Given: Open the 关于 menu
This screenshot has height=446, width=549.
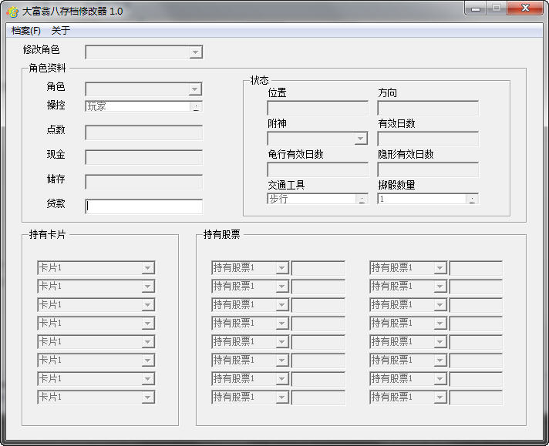Looking at the screenshot, I should pyautogui.click(x=61, y=31).
